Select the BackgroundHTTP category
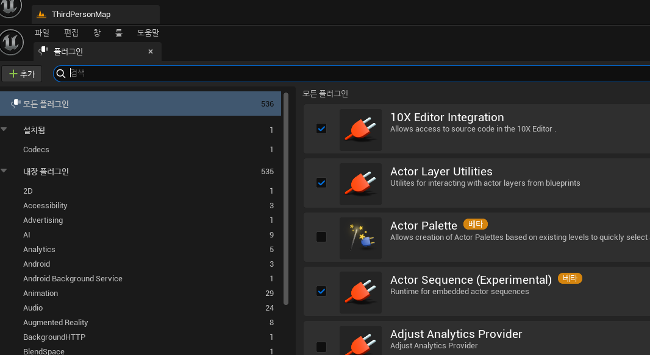Image resolution: width=650 pixels, height=355 pixels. click(140, 337)
